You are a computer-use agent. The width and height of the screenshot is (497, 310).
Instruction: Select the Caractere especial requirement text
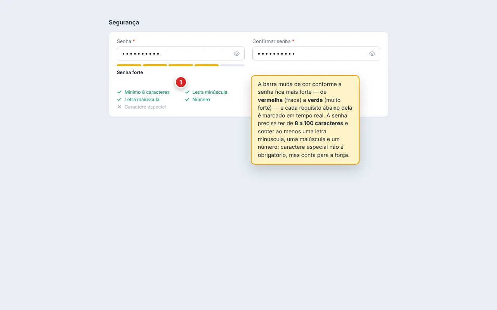[x=145, y=107]
